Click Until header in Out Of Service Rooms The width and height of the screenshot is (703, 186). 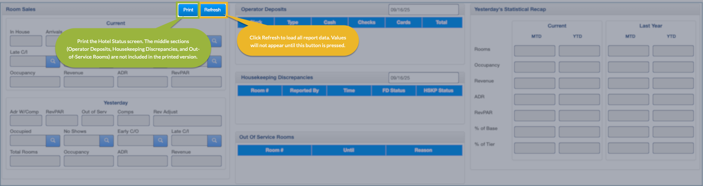[348, 150]
